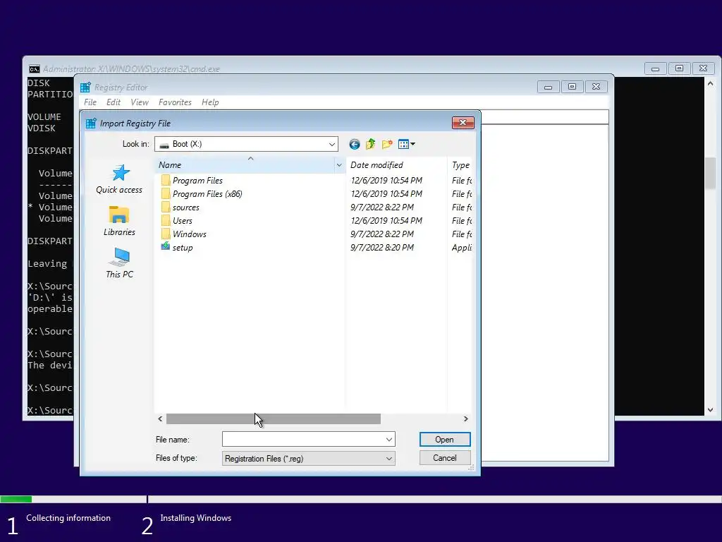Expand the File name history dropdown
Viewport: 722px width, 542px height.
pyautogui.click(x=389, y=440)
